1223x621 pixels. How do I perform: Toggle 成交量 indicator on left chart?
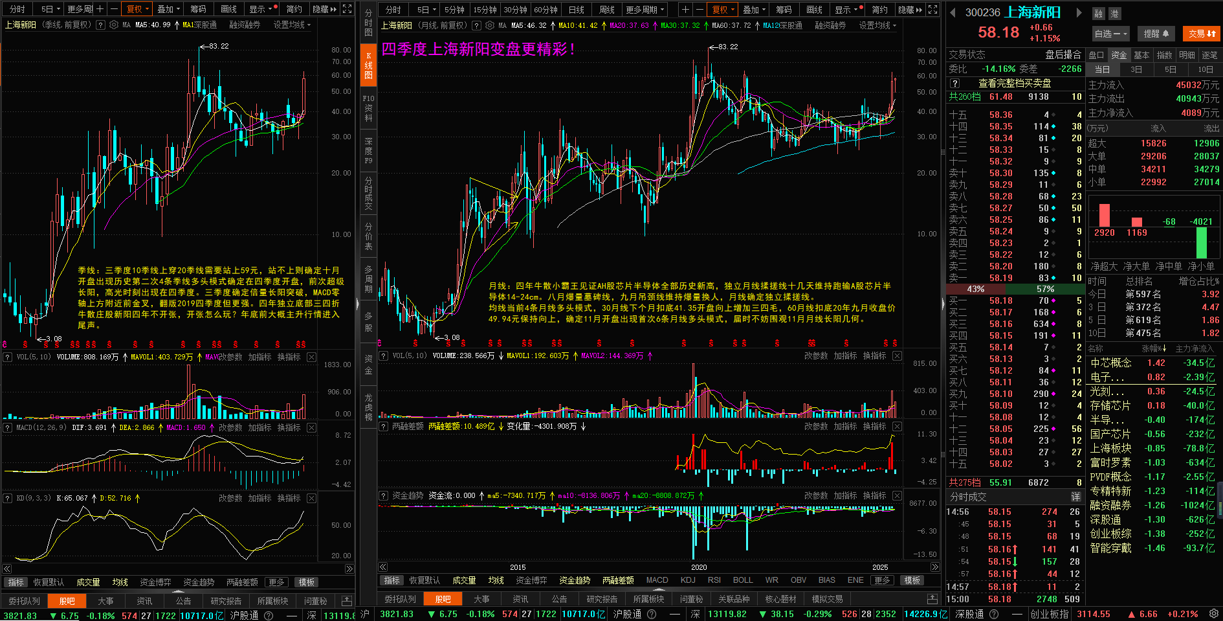[x=88, y=582]
